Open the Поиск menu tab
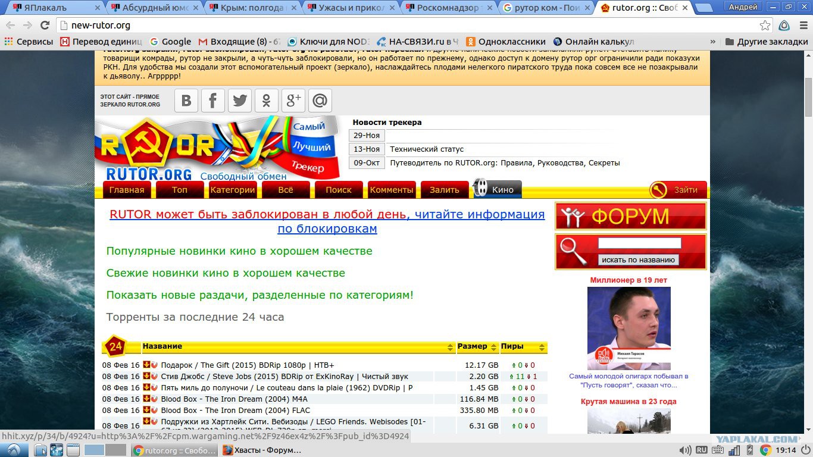The width and height of the screenshot is (813, 457). coord(339,190)
